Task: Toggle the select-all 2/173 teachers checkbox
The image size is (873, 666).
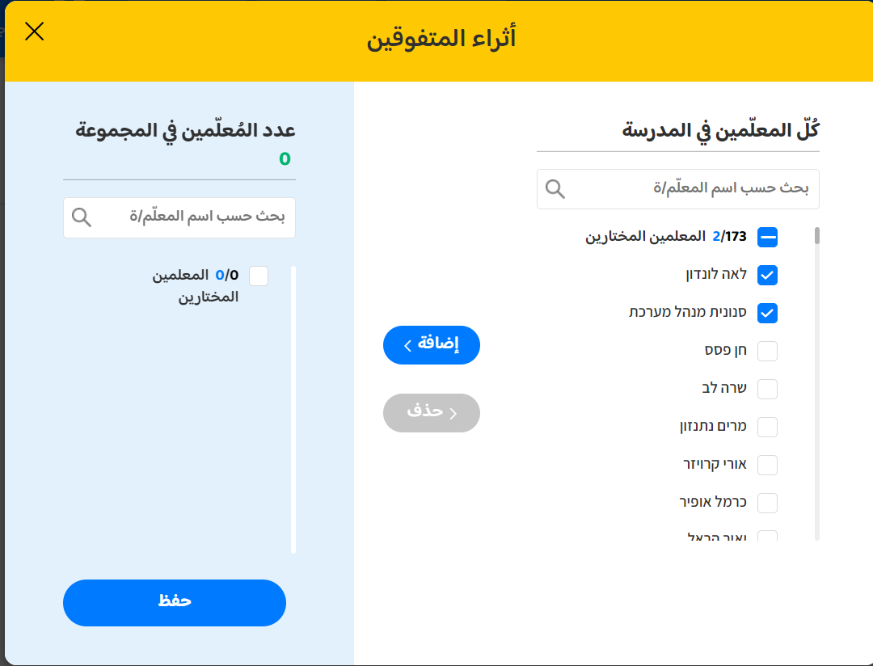Action: click(767, 238)
